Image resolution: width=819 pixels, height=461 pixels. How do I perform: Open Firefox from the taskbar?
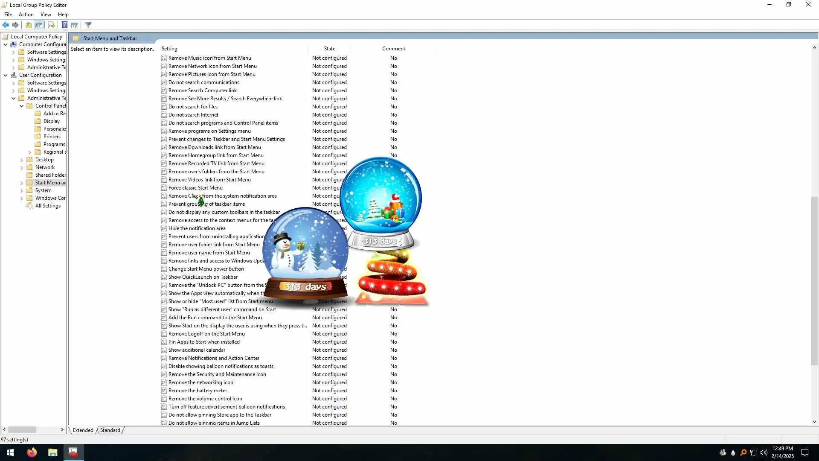[32, 452]
